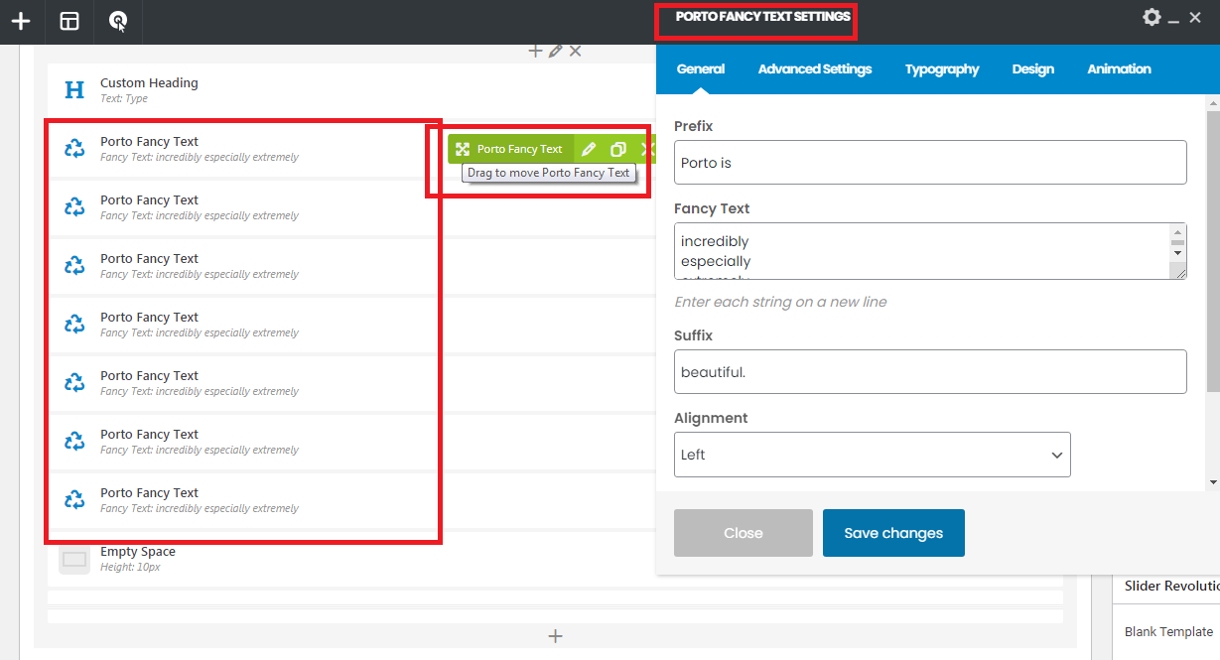Switch to the General tab

pyautogui.click(x=701, y=69)
